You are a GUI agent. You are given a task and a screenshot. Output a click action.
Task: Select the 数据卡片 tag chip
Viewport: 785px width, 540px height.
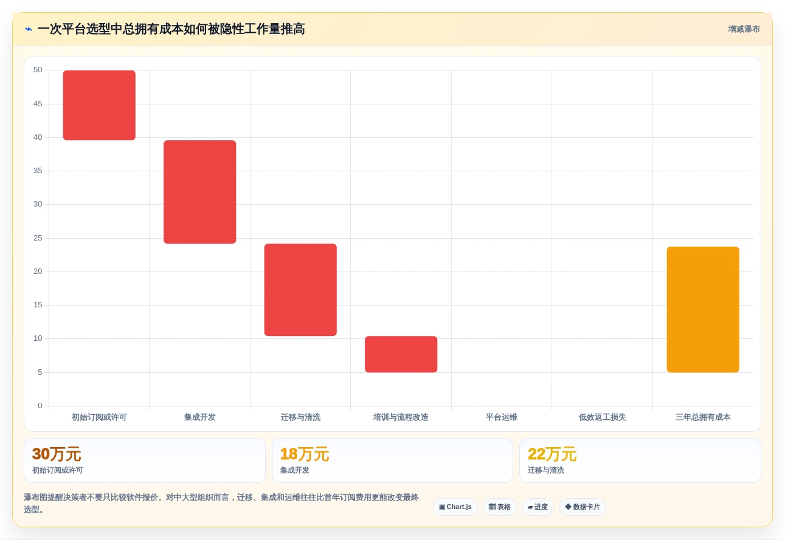pyautogui.click(x=583, y=507)
